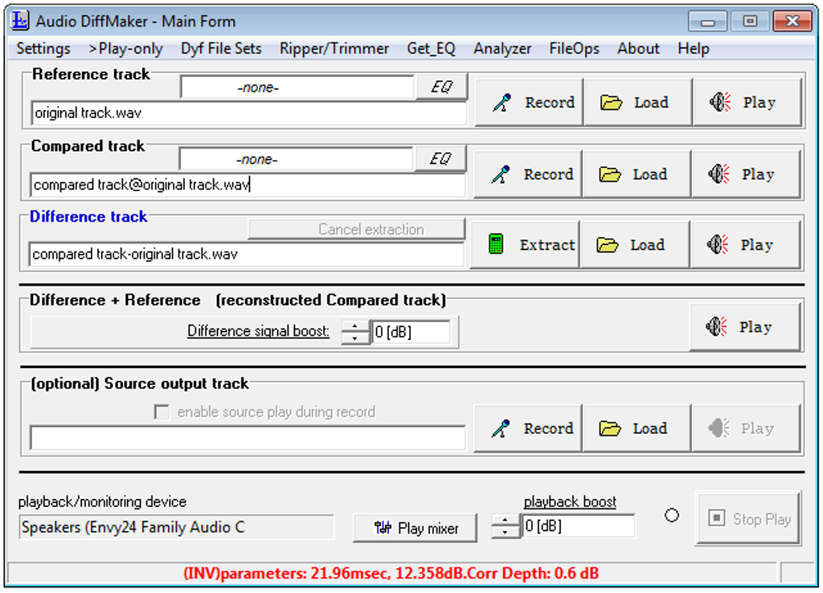Open the Reference track EQ
This screenshot has height=593, width=823.
click(441, 87)
